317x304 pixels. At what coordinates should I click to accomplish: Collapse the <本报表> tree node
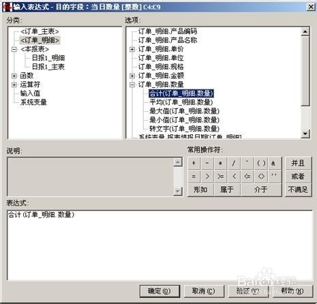14,49
